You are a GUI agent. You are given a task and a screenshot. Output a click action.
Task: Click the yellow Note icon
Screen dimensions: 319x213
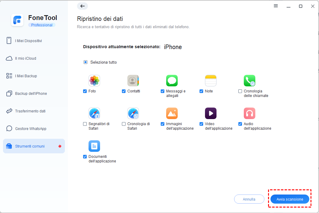click(211, 81)
